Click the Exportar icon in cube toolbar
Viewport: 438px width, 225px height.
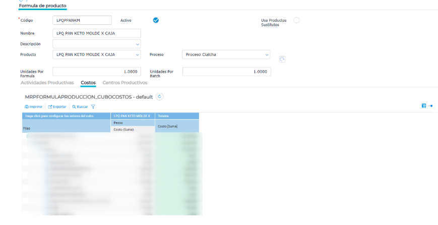click(50, 107)
